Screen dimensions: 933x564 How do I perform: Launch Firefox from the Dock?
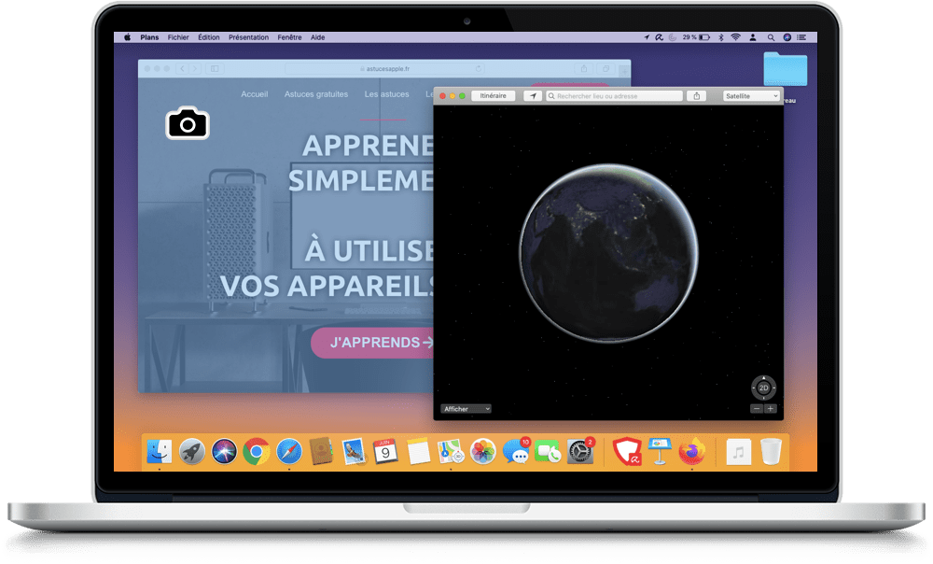click(691, 452)
